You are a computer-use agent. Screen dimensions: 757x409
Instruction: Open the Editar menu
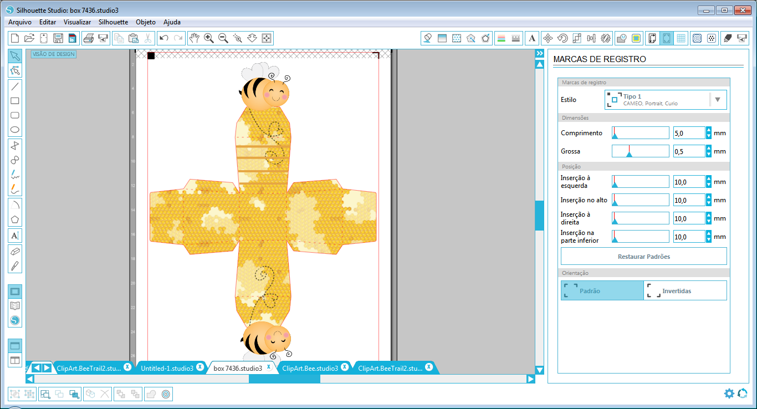point(48,22)
